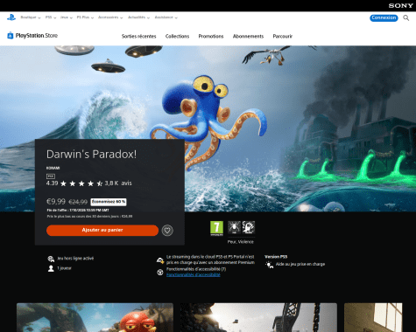The height and width of the screenshot is (332, 416).
Task: Click the PS5 platform badge
Action: [x=51, y=176]
